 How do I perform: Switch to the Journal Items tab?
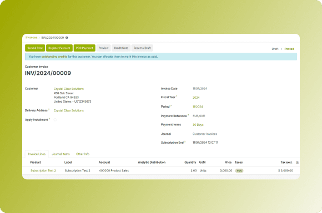(61, 154)
